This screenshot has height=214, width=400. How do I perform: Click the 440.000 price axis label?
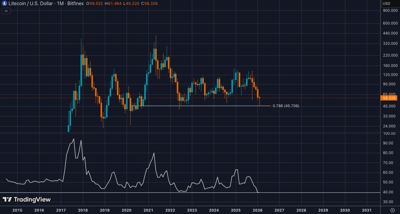click(390, 33)
